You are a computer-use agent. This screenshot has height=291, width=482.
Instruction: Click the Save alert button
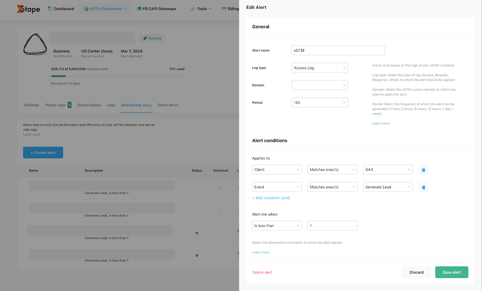coord(451,272)
